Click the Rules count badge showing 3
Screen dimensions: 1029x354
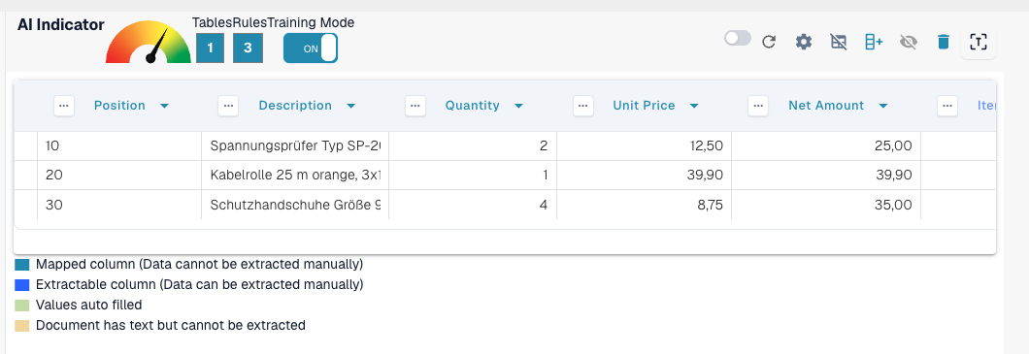[x=248, y=48]
